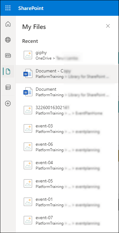Open PlatformTraining location under Document - Copy
119x233 pixels.
(49, 77)
